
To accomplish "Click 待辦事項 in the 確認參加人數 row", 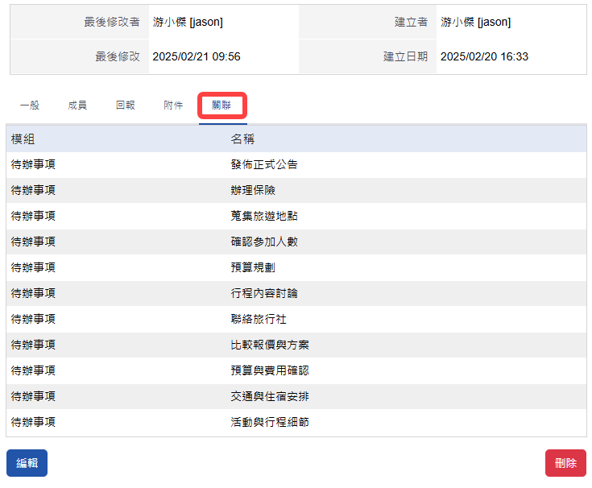I will pyautogui.click(x=33, y=242).
